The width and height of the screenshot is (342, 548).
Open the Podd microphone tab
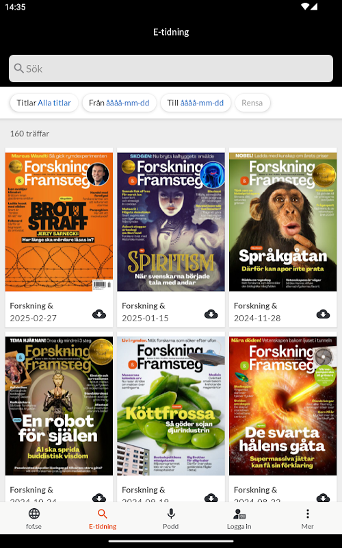[x=170, y=519]
